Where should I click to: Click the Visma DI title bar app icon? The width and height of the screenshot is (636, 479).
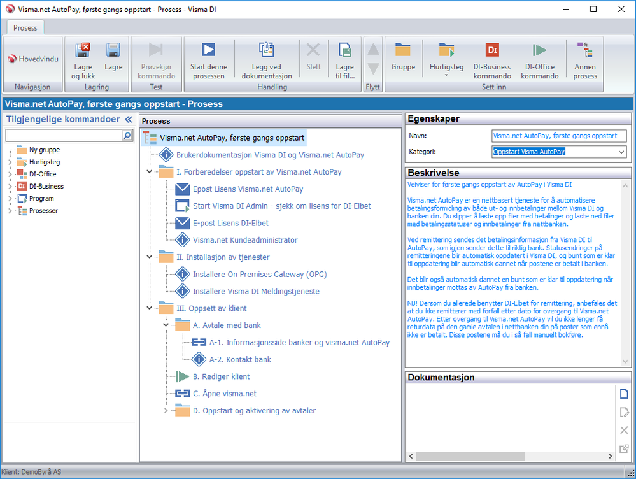10,9
